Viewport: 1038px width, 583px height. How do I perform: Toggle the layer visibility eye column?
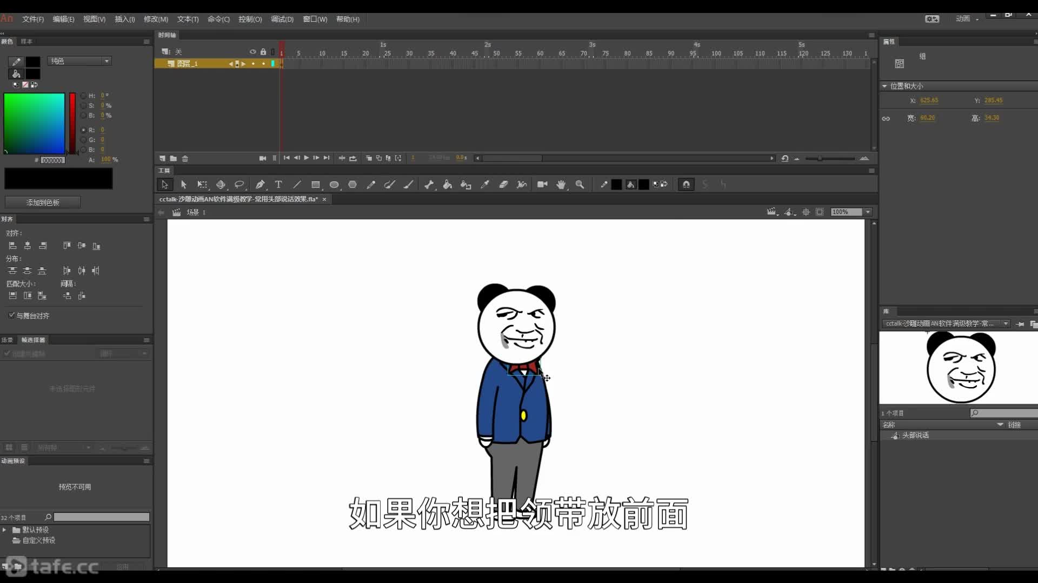tap(252, 52)
